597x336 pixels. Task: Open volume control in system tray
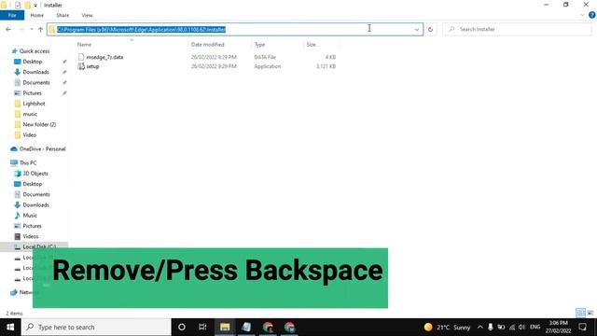click(522, 328)
